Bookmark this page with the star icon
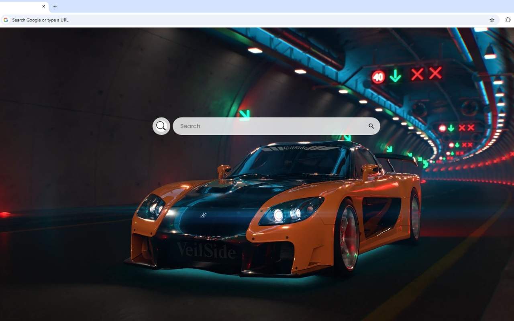This screenshot has height=321, width=514. 492,20
